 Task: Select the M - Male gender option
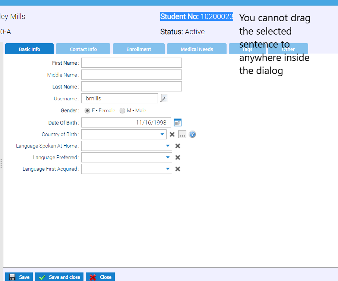click(x=122, y=110)
